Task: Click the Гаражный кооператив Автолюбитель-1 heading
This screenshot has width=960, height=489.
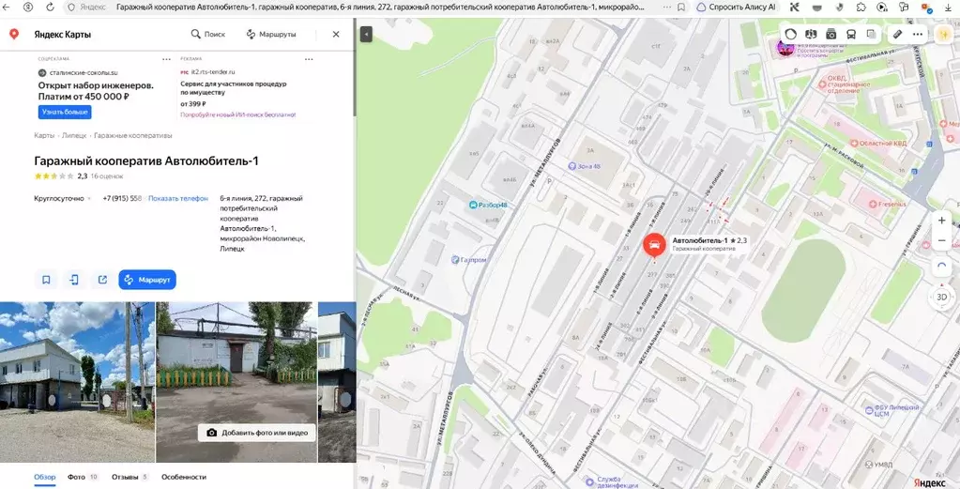Action: (x=146, y=160)
